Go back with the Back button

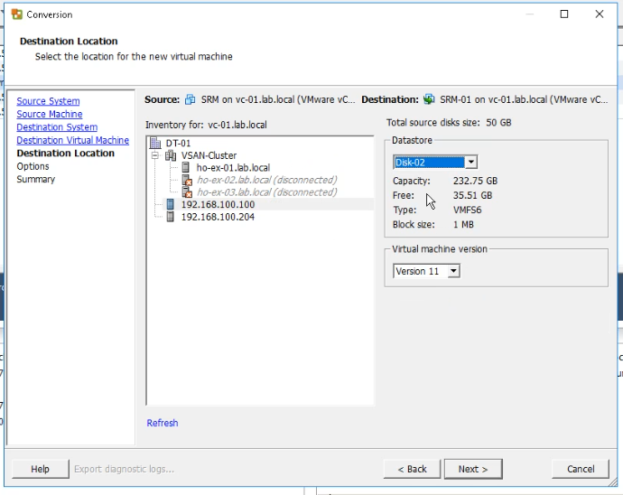[412, 469]
